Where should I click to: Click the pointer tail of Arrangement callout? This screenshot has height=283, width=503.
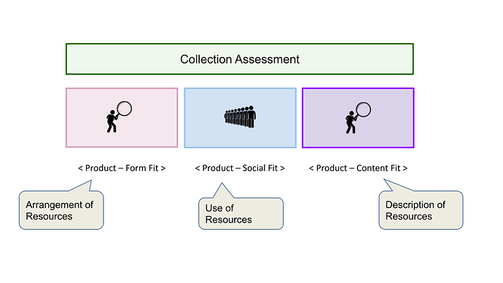pyautogui.click(x=83, y=187)
